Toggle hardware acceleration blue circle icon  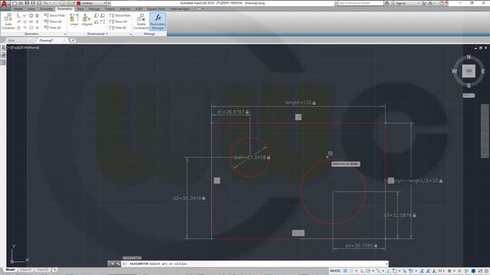(474, 271)
